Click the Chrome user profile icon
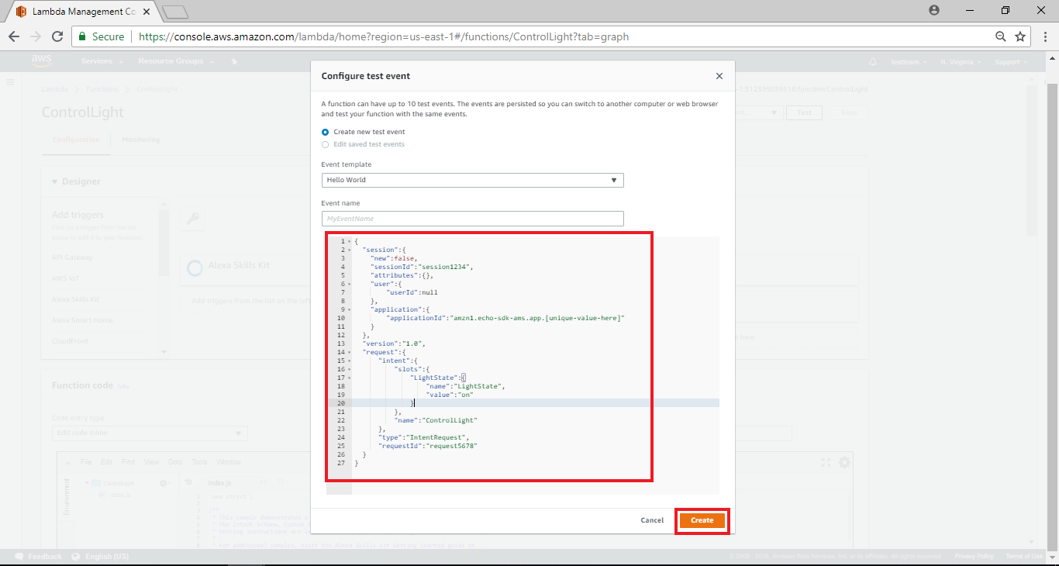Viewport: 1059px width, 566px height. [934, 10]
